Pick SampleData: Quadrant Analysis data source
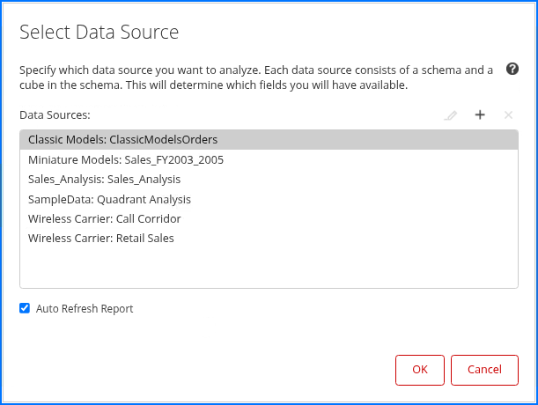The width and height of the screenshot is (538, 405). (x=109, y=199)
